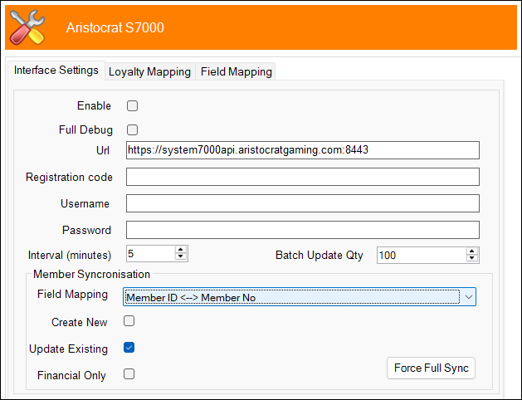Untick the Update Existing checkbox
522x400 pixels.
pyautogui.click(x=129, y=348)
